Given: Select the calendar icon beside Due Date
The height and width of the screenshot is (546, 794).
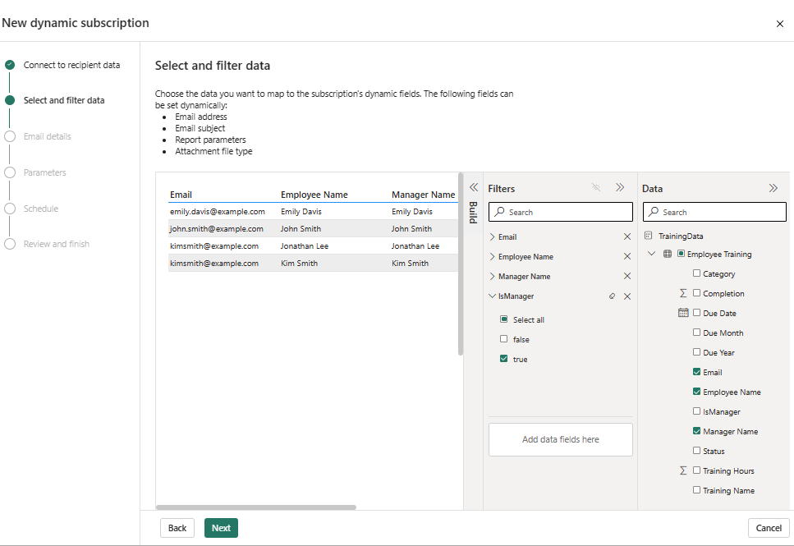Looking at the screenshot, I should tap(685, 313).
